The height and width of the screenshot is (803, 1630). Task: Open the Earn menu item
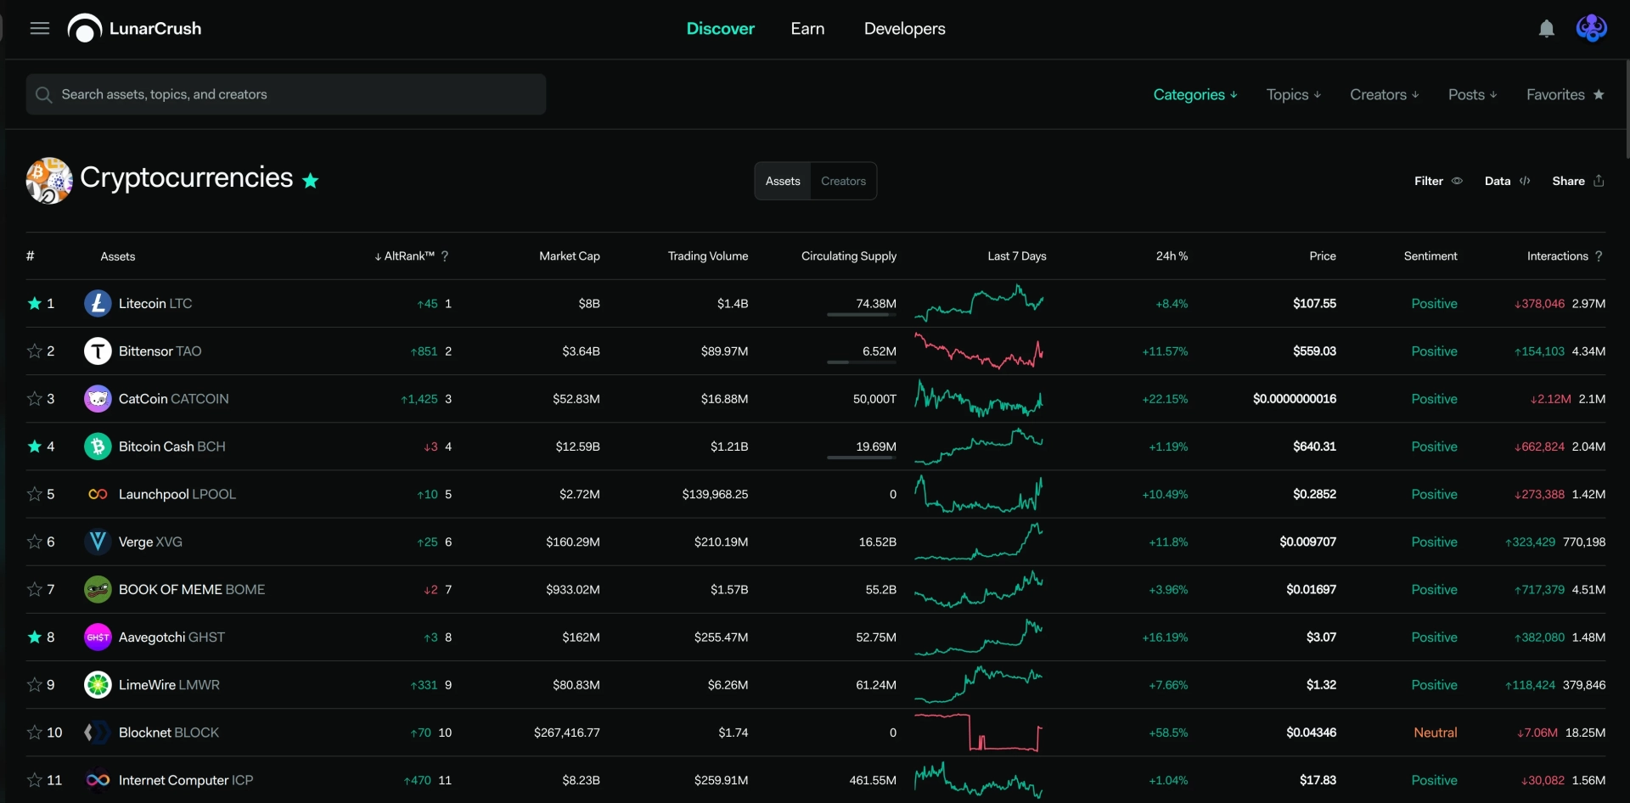coord(807,28)
